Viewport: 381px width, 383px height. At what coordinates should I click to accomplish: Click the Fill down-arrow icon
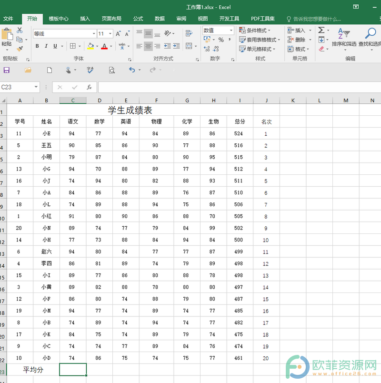tap(321, 40)
